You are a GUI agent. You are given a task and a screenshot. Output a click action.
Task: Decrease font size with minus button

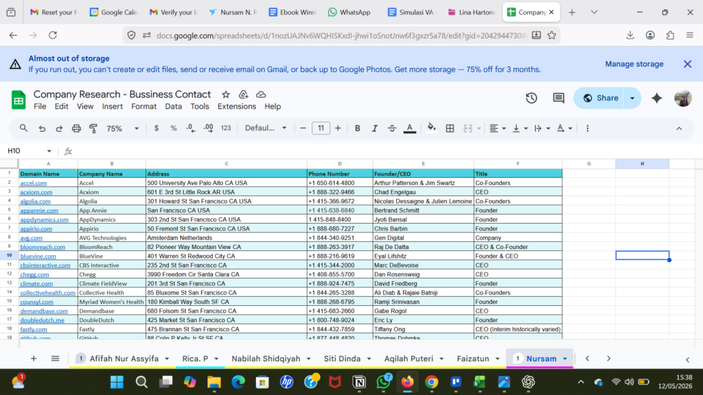pos(303,128)
